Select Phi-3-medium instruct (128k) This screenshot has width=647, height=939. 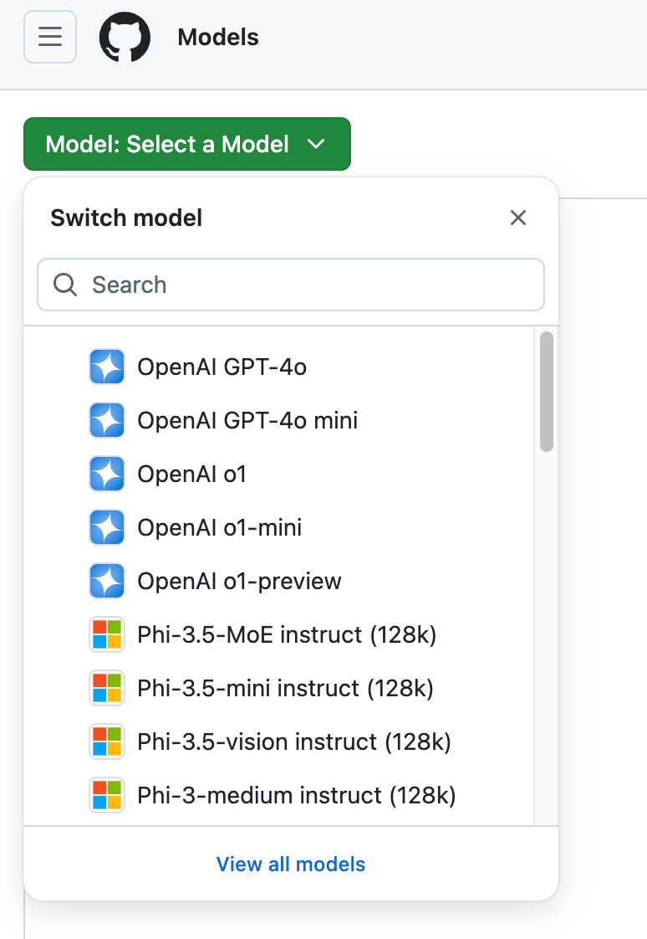coord(278,795)
